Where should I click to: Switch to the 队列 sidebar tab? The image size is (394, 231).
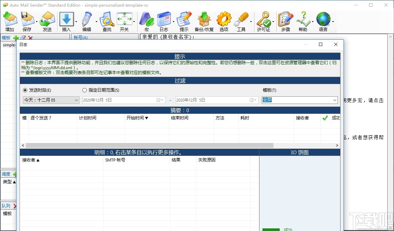(5, 206)
